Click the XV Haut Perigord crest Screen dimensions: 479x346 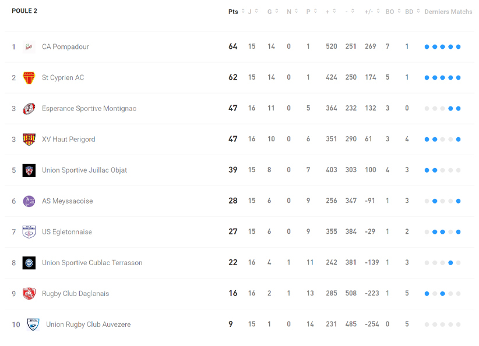click(x=29, y=140)
